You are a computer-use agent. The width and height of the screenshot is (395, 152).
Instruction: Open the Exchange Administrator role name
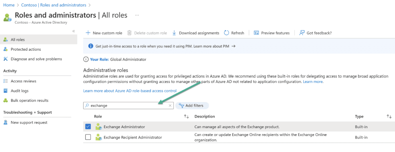click(x=124, y=127)
